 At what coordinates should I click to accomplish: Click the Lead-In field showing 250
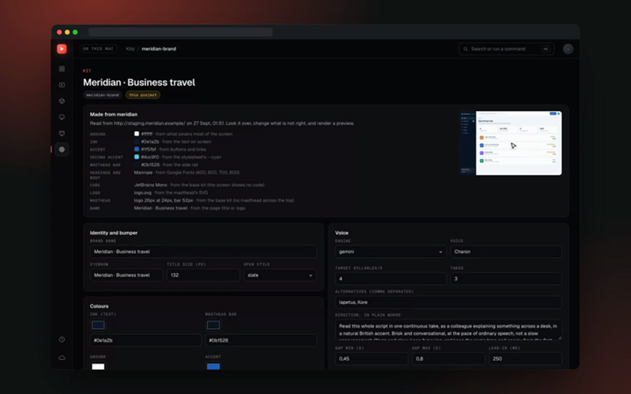pos(525,359)
